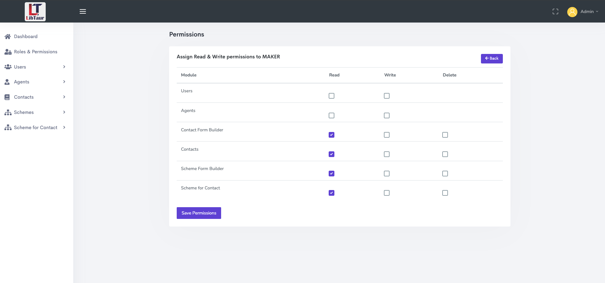Enter fullscreen mode using the expand icon

[x=555, y=12]
